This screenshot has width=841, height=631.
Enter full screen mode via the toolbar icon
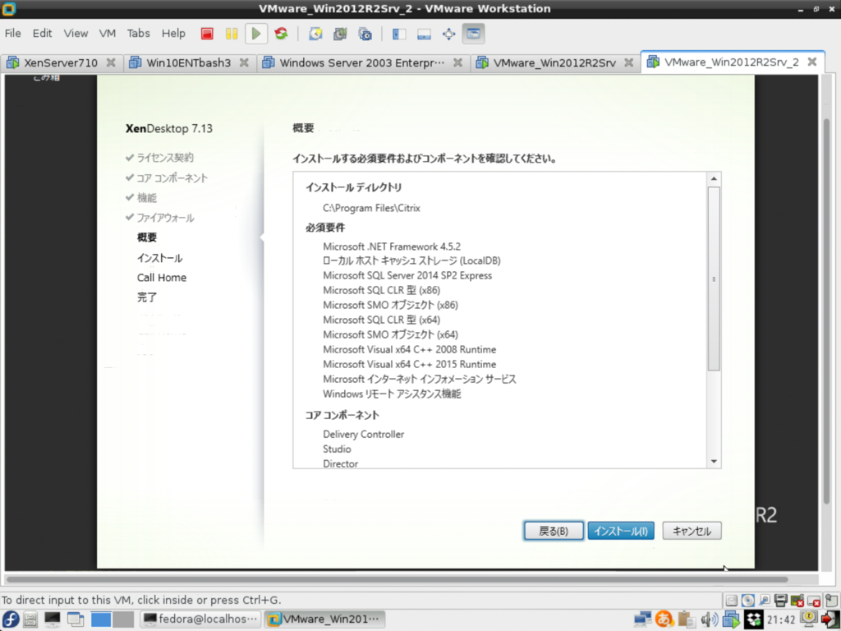pyautogui.click(x=449, y=34)
